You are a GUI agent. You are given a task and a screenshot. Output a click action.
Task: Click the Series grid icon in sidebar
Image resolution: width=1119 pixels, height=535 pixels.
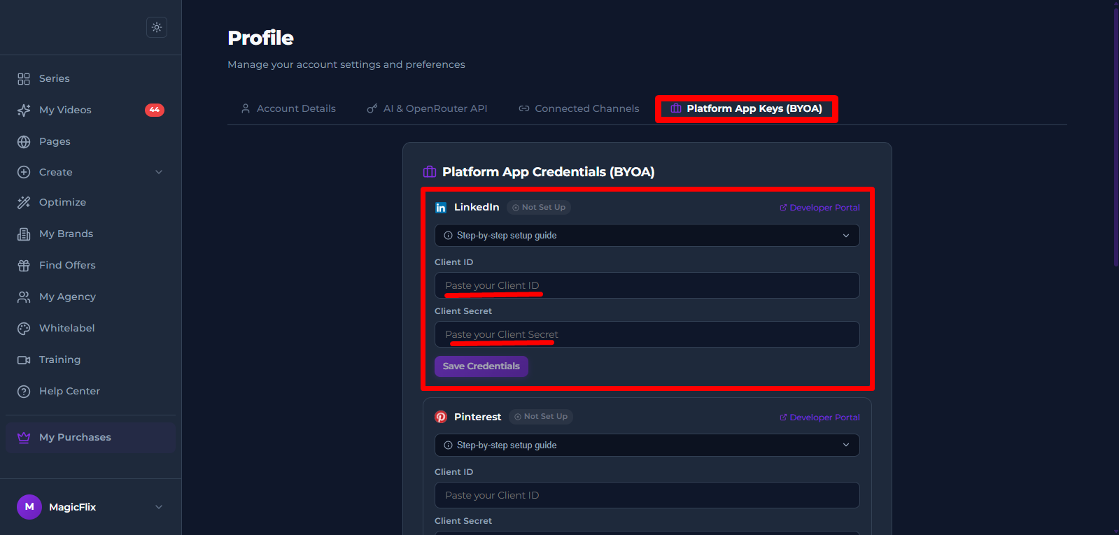(24, 78)
